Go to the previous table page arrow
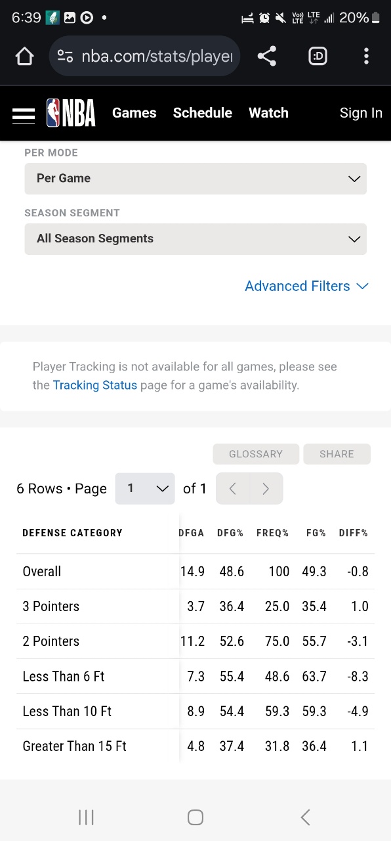Screen dimensions: 391x841 232,488
